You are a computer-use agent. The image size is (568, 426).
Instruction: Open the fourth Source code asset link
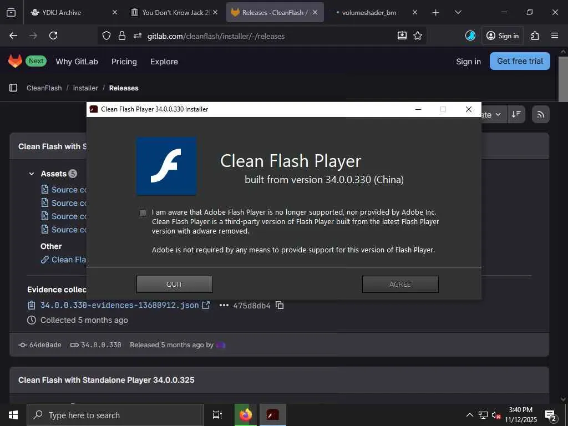(x=64, y=230)
